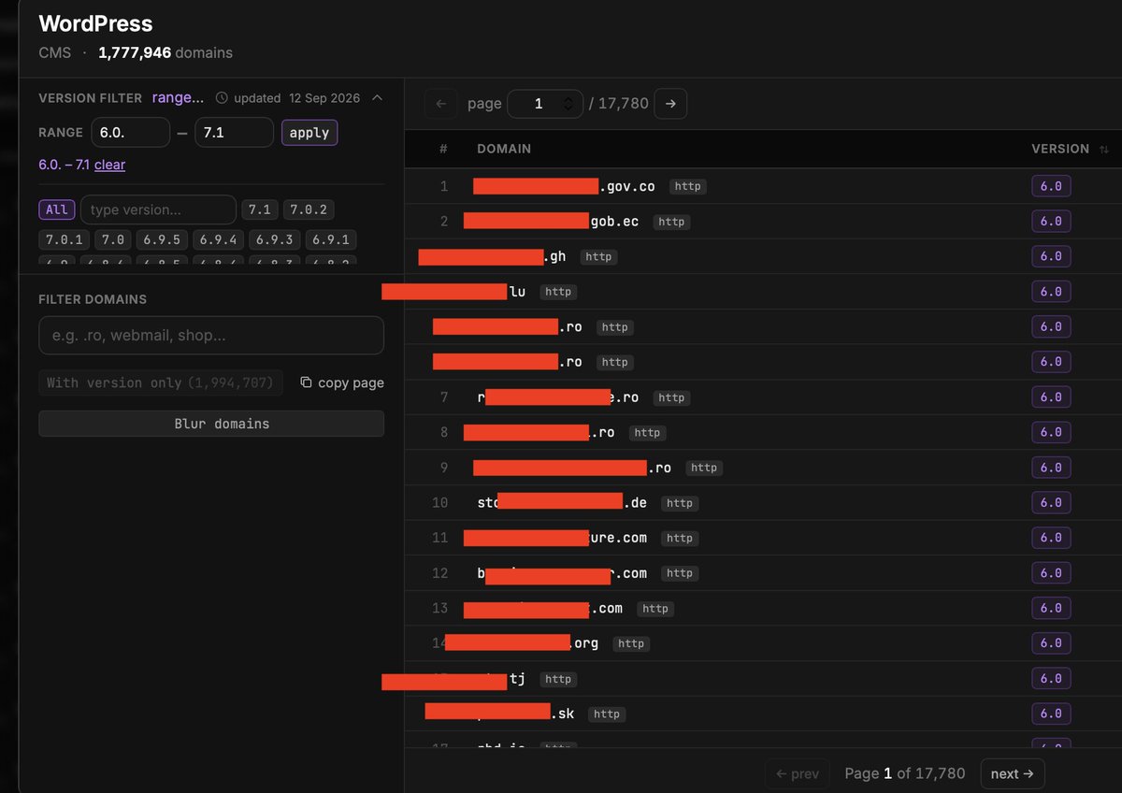The height and width of the screenshot is (793, 1122).
Task: Click the http badge on the .gh row
Action: coord(598,256)
